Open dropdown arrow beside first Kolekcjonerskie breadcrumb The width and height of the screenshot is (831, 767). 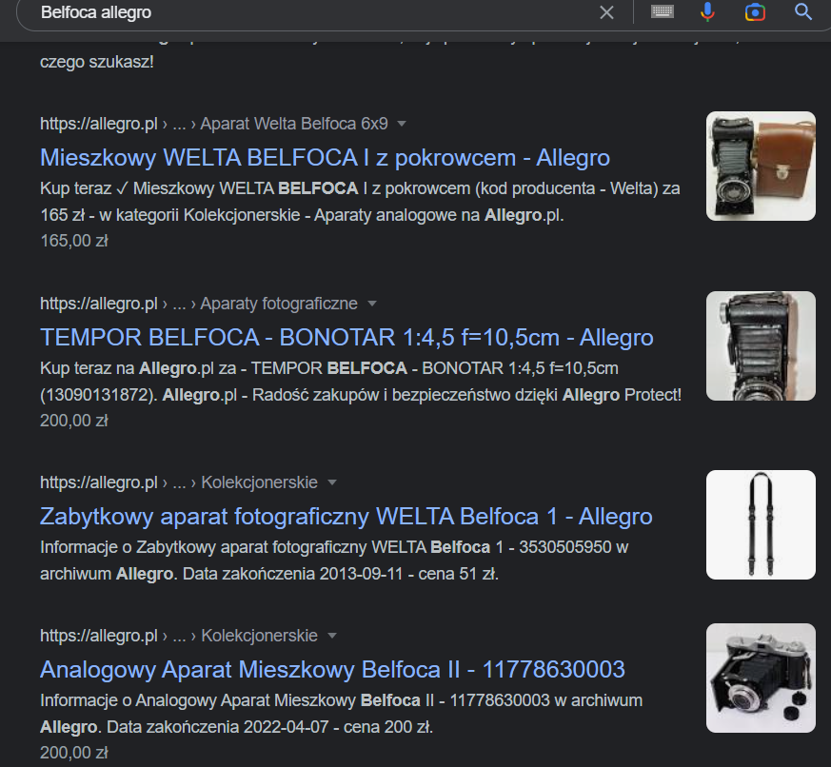pyautogui.click(x=331, y=482)
